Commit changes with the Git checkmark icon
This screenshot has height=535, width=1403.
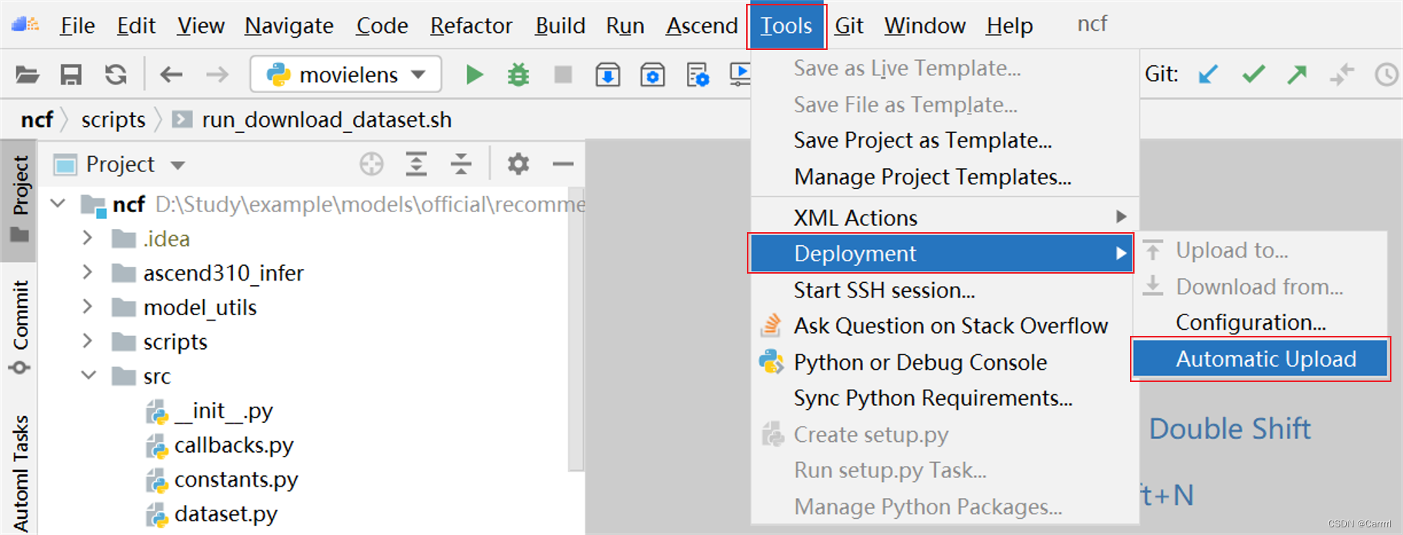tap(1253, 75)
